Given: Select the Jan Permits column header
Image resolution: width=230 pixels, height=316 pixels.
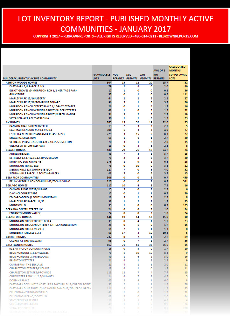Looking at the screenshot, I should (x=145, y=76).
